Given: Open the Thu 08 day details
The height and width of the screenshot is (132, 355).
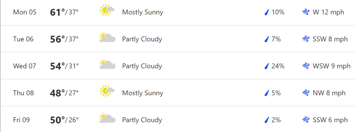Looking at the screenshot, I should [178, 93].
